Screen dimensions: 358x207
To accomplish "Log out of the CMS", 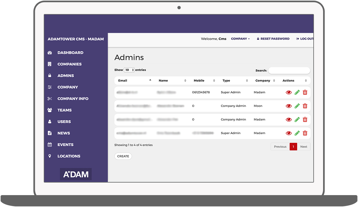I will 304,39.
